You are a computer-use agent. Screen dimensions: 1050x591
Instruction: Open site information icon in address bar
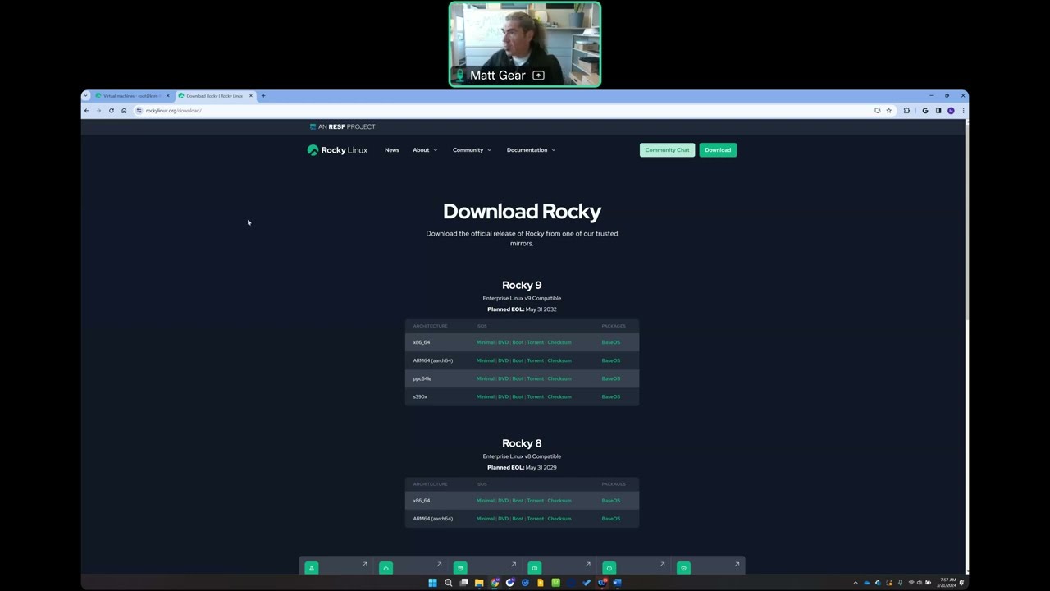[x=139, y=111]
